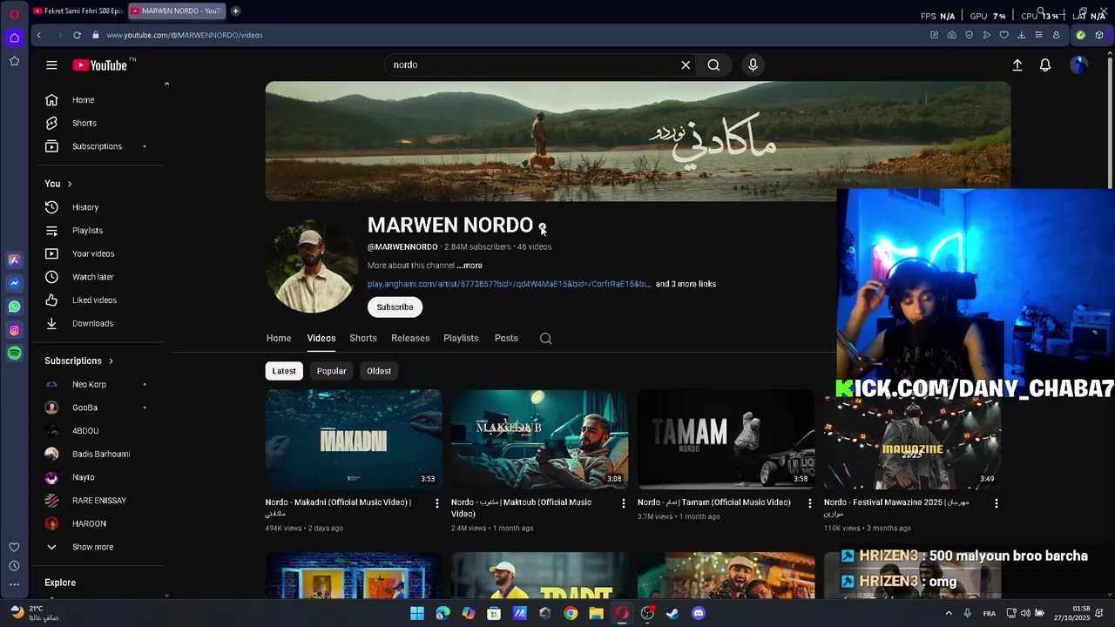Switch to the Posts tab
Image resolution: width=1115 pixels, height=627 pixels.
pyautogui.click(x=506, y=338)
